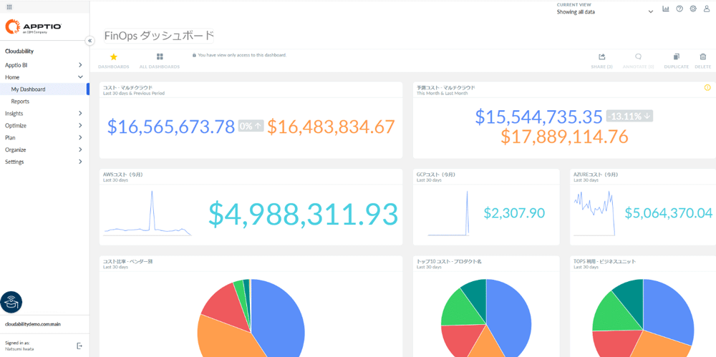Open the settings gear icon in header
The image size is (716, 357).
[693, 9]
